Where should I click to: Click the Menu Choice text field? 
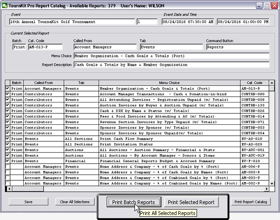click(171, 56)
